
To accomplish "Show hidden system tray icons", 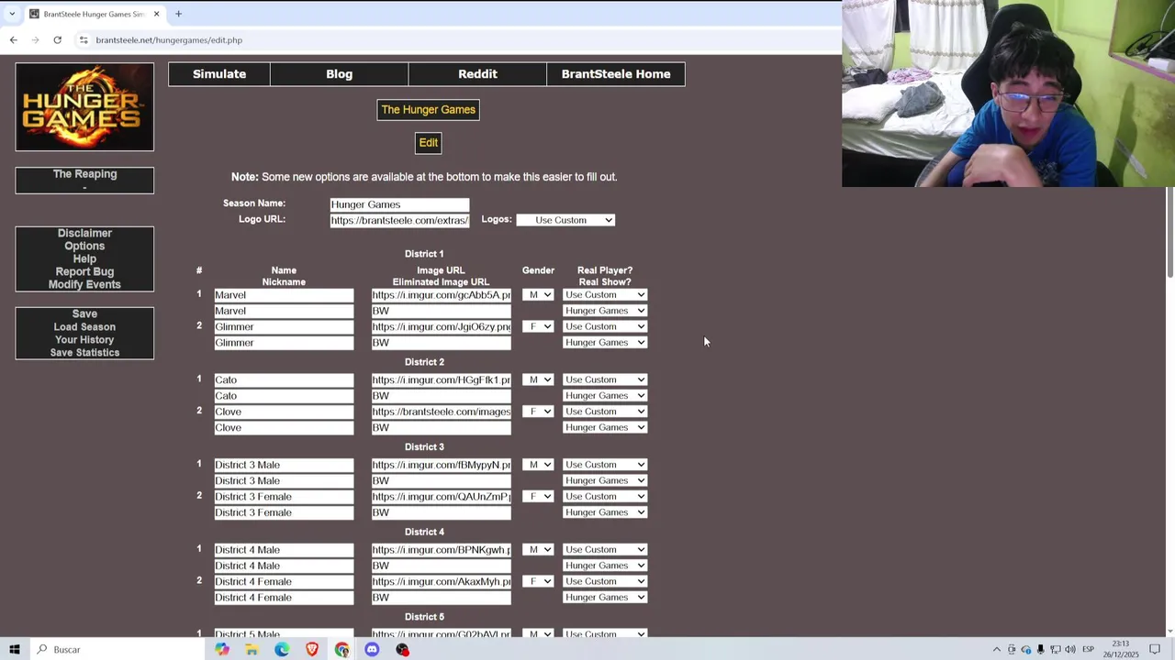I will 997,649.
